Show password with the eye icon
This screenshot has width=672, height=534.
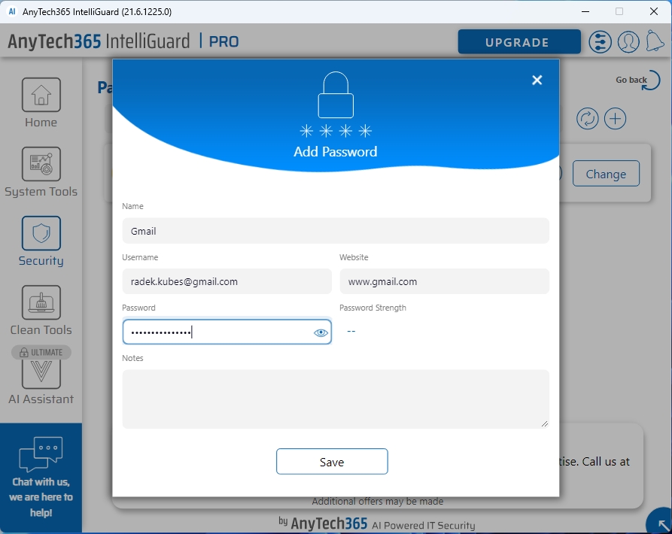point(321,332)
